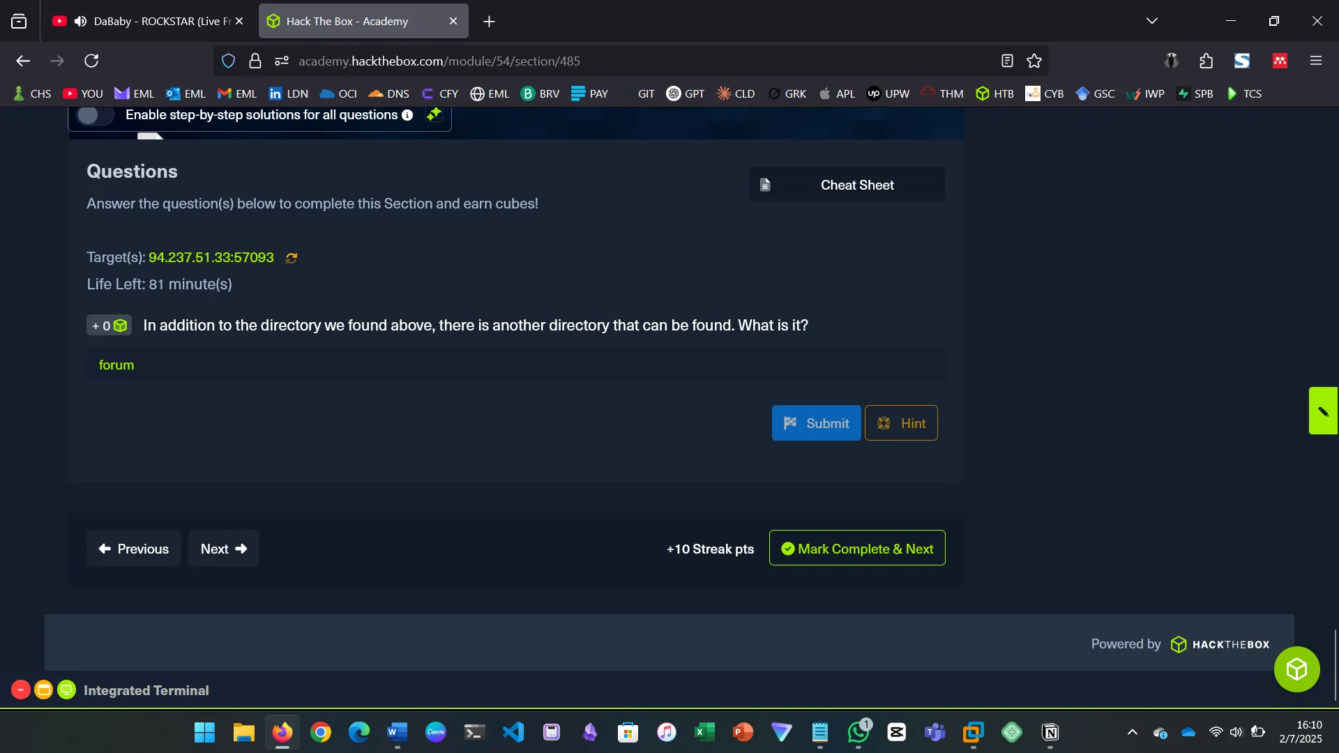Click Mark Complete & Next
The width and height of the screenshot is (1339, 753).
point(856,548)
